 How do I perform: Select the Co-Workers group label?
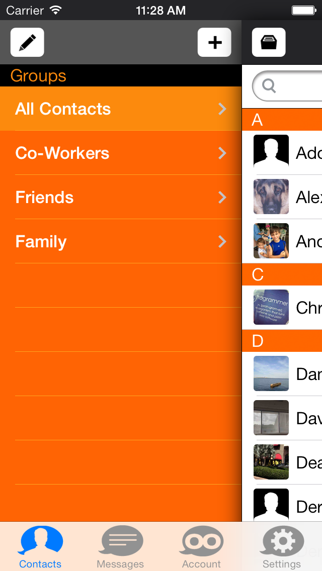point(62,153)
